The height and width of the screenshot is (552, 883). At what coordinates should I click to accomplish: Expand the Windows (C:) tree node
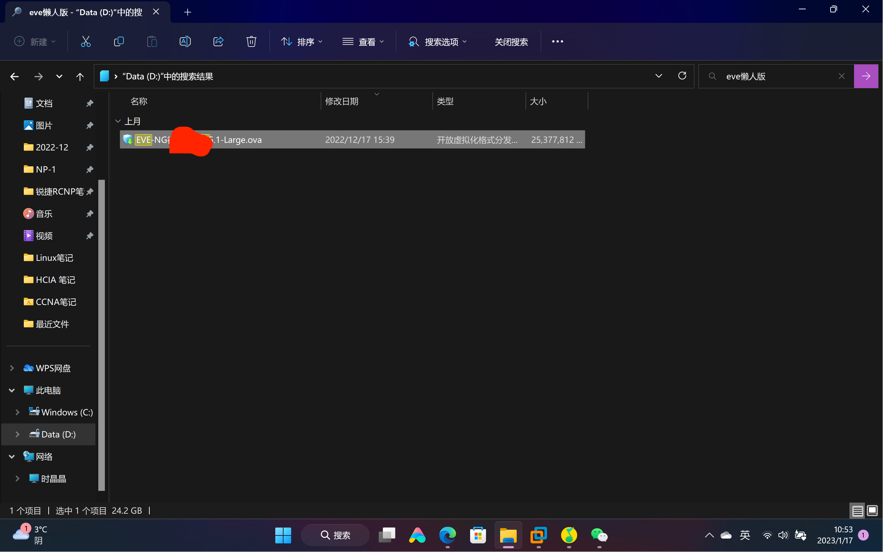(17, 412)
